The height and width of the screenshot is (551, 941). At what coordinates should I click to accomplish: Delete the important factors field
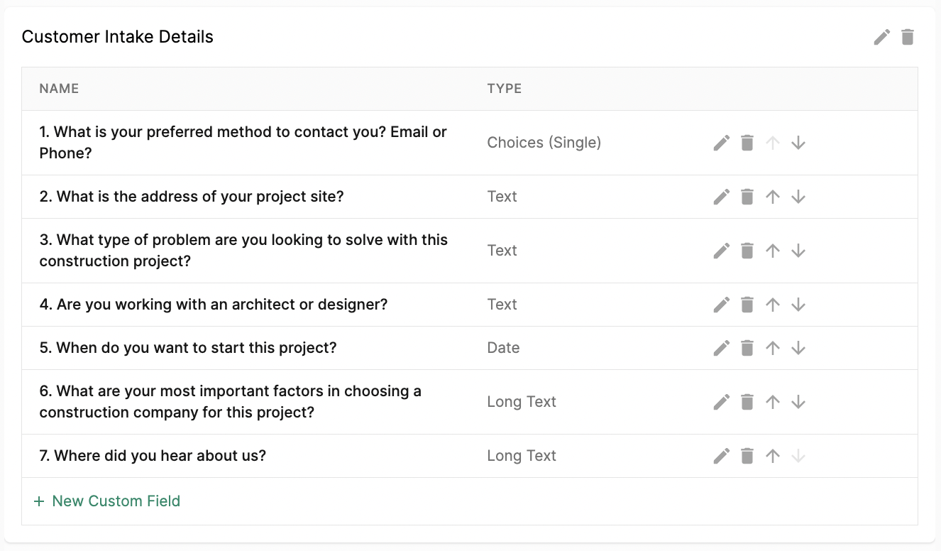pos(747,402)
